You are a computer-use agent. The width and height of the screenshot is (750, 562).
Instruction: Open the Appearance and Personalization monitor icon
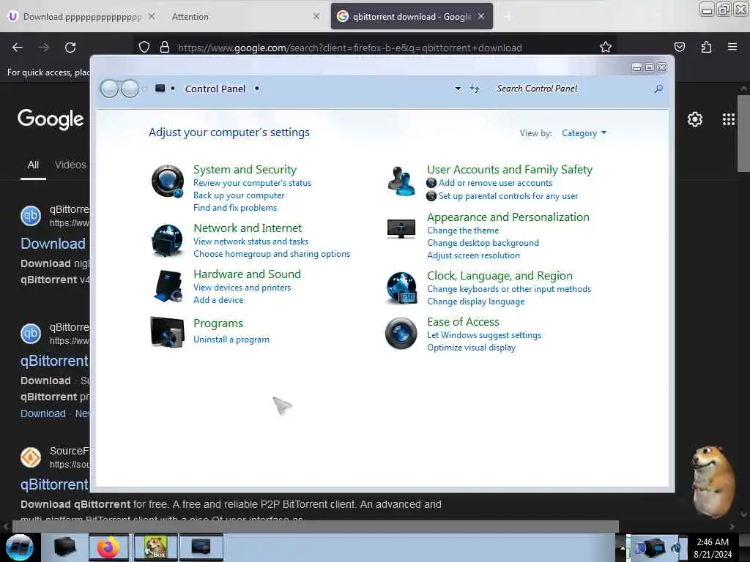coord(401,228)
